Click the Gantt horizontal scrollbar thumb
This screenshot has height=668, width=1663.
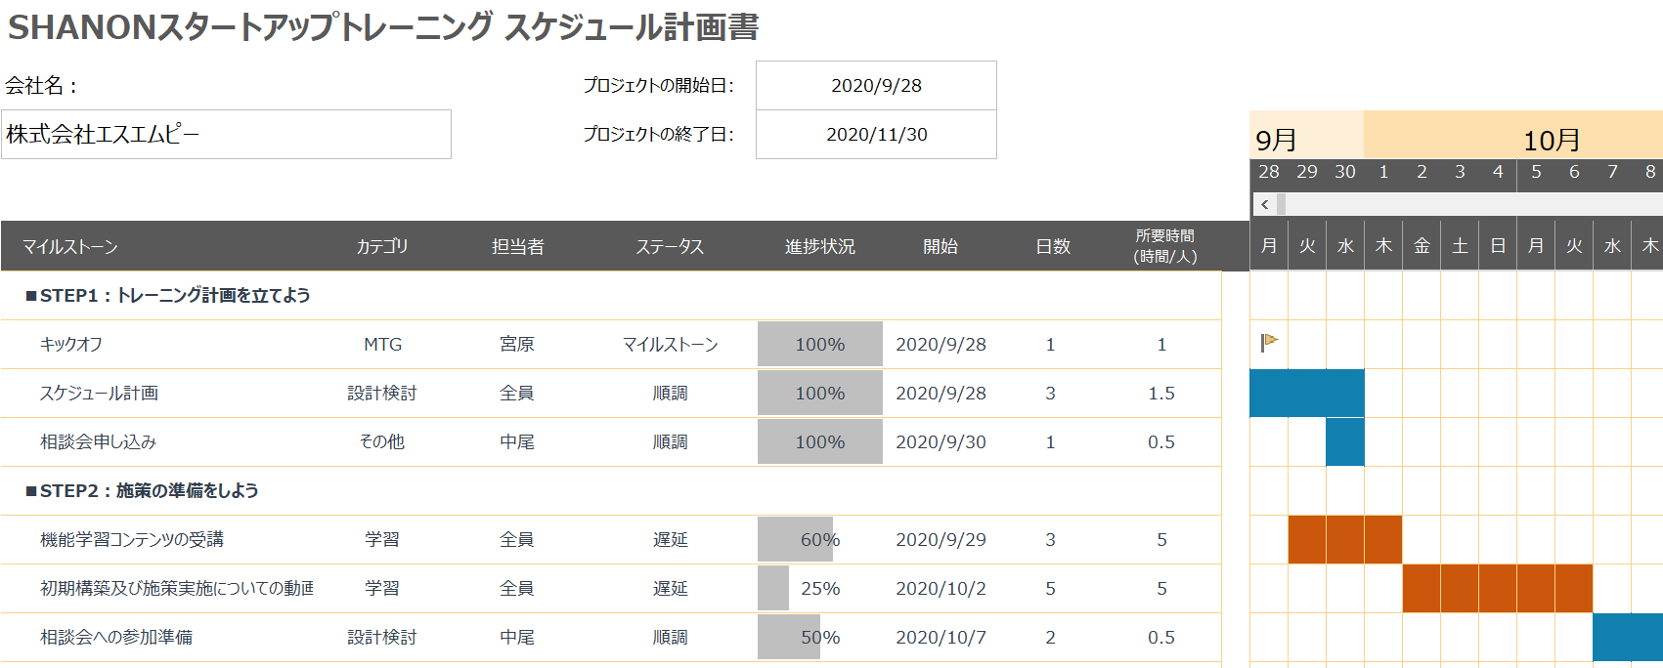tap(1281, 204)
